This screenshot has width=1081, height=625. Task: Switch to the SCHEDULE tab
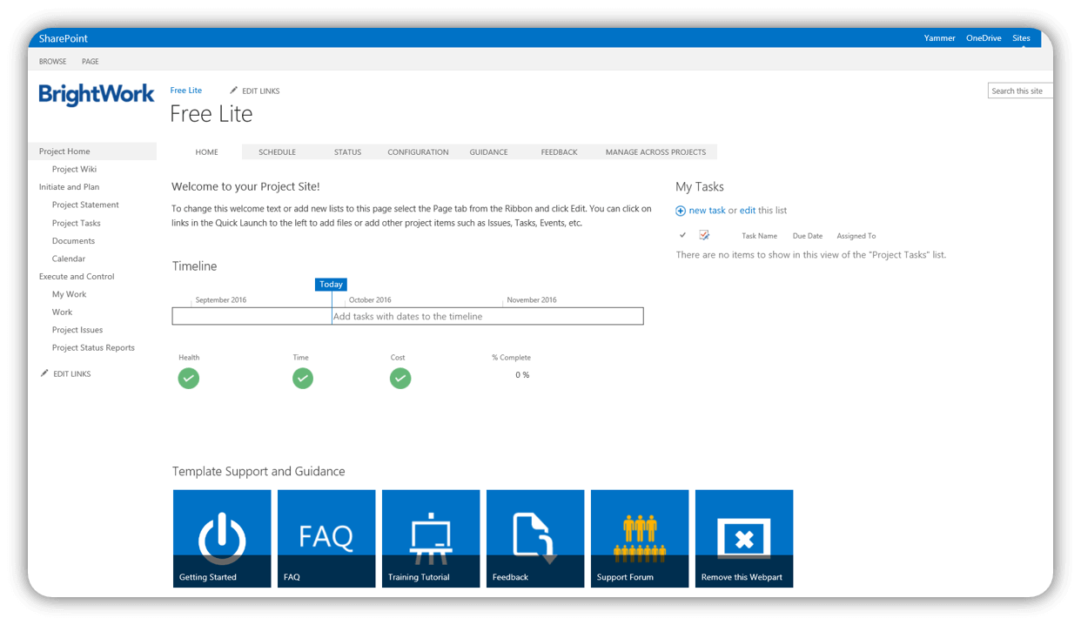[277, 152]
